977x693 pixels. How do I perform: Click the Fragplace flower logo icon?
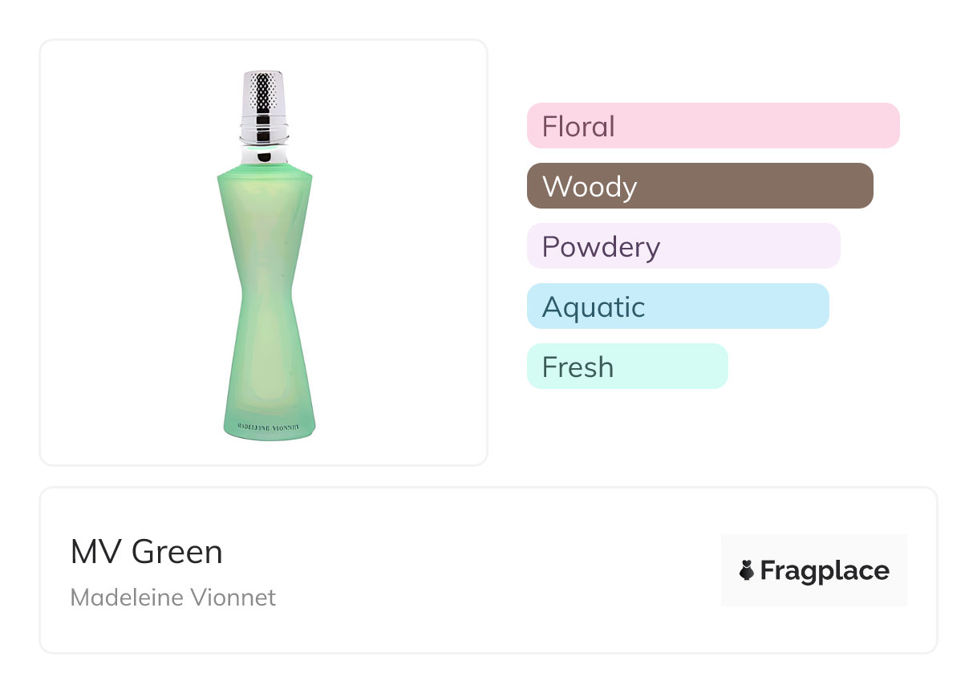click(747, 571)
